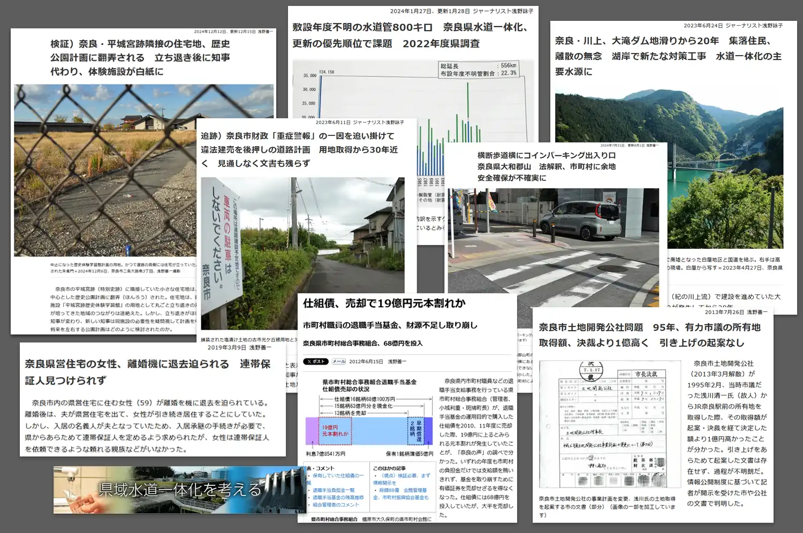Image resolution: width=803 pixels, height=533 pixels.
Task: Open the （視点）検証必要、まず情報開示を link
Action: (x=401, y=479)
